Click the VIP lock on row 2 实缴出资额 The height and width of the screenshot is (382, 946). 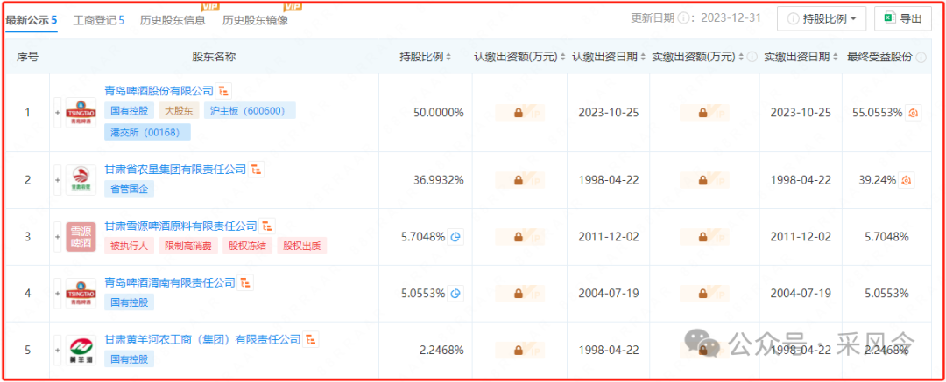tap(703, 180)
